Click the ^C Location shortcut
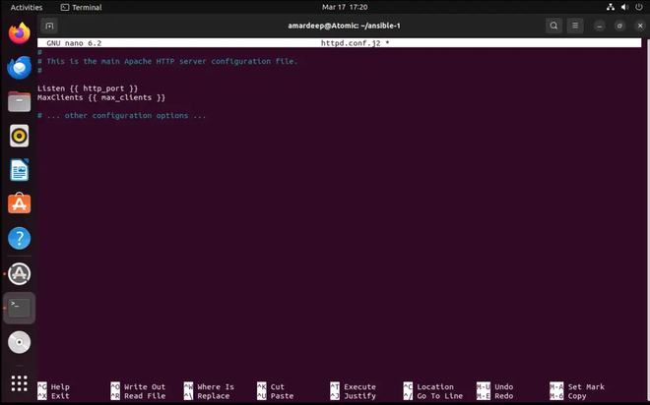Viewport: 650px width, 405px height. click(428, 386)
